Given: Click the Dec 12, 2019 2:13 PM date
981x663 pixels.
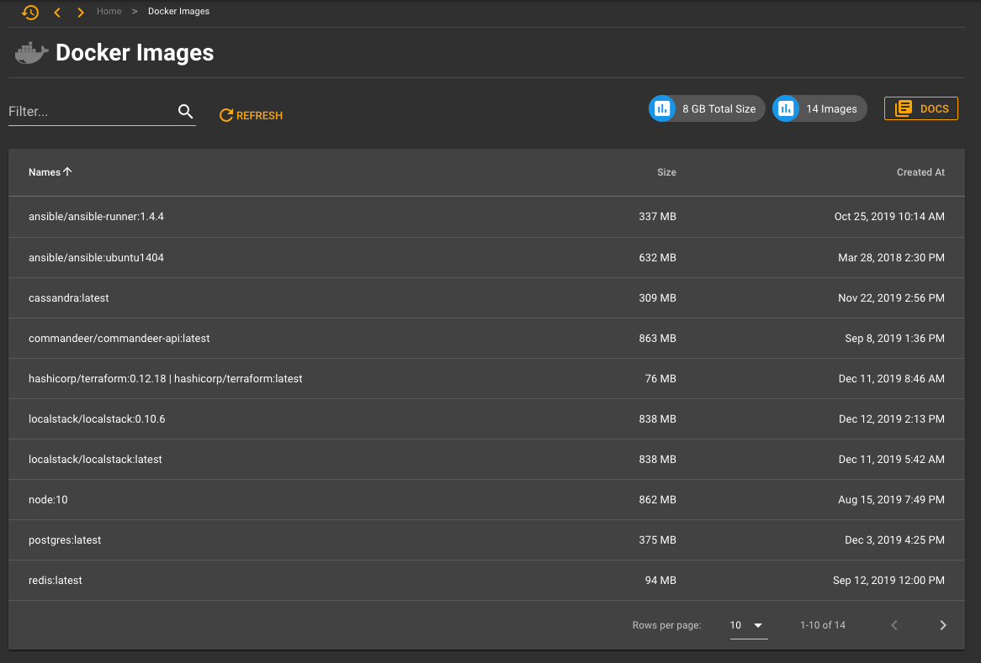Looking at the screenshot, I should tap(892, 418).
